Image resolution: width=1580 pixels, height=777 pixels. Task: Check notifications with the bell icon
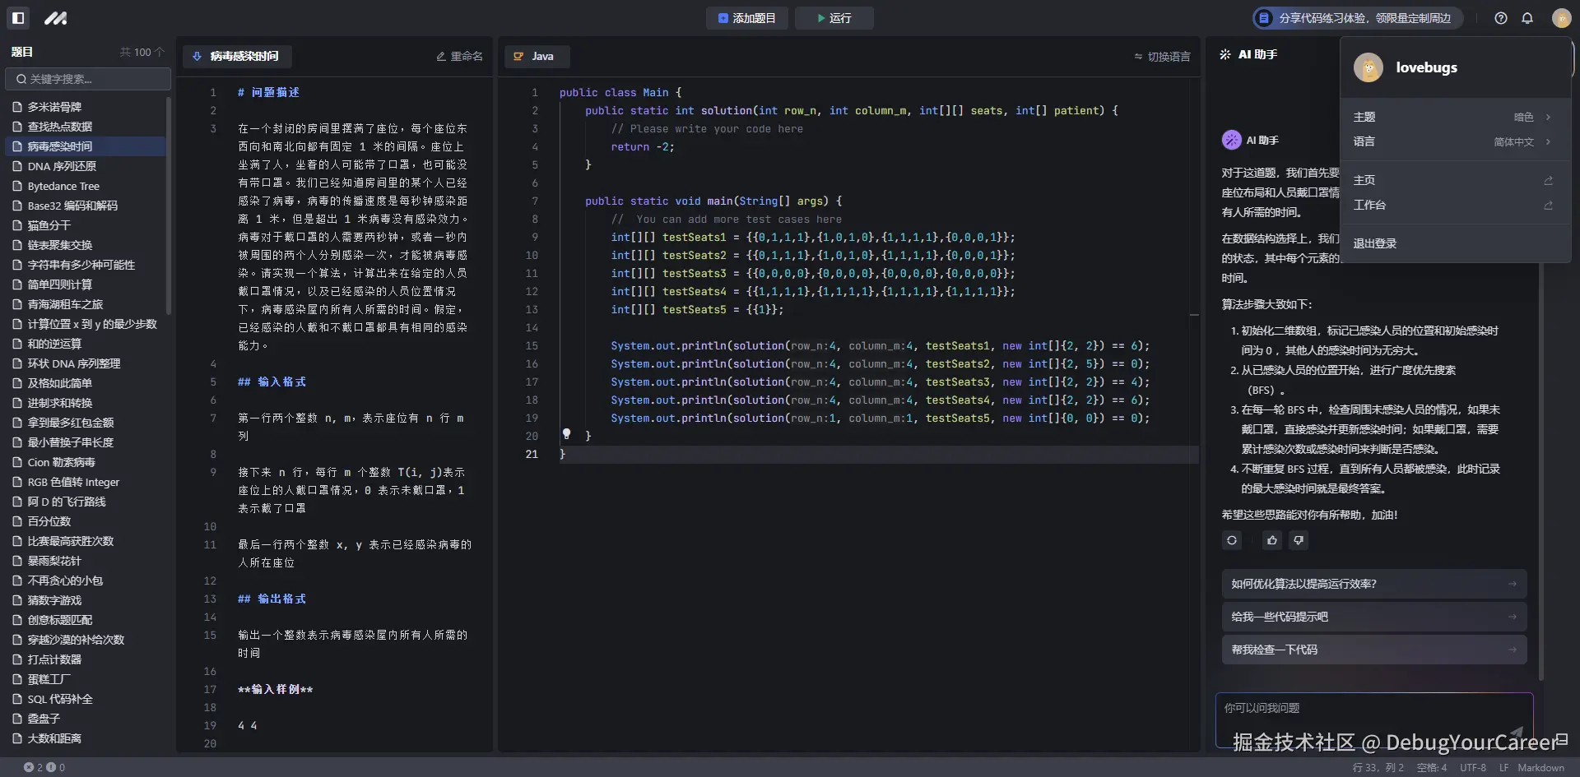tap(1528, 17)
